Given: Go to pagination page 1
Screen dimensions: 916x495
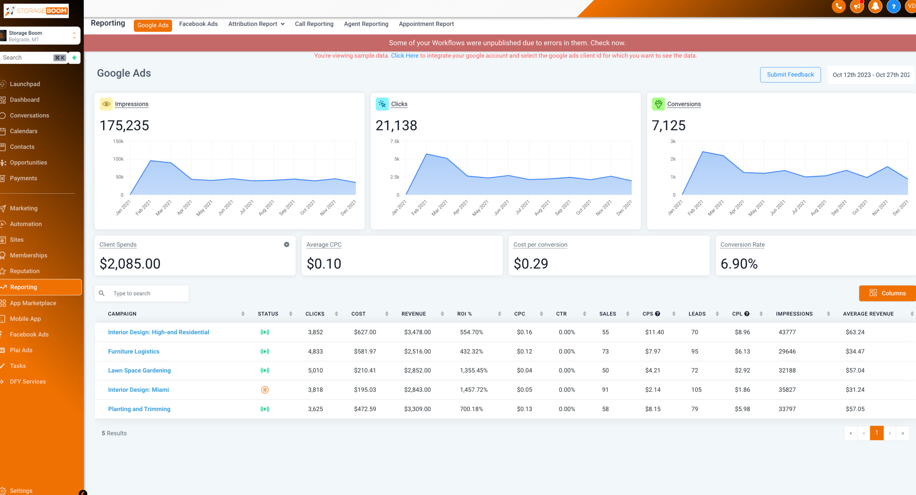Looking at the screenshot, I should point(876,433).
